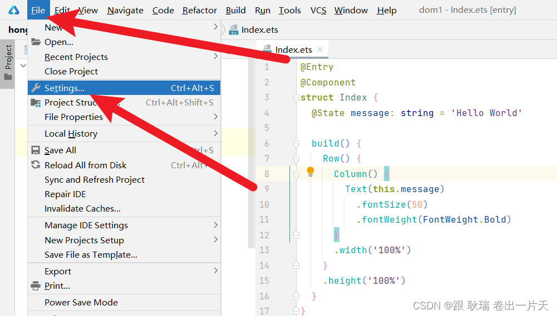Select Open... from File menu
557x316 pixels.
pos(124,42)
